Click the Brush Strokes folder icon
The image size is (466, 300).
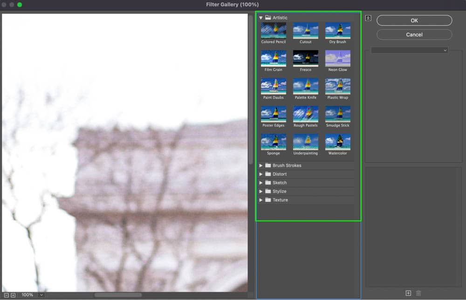coord(268,165)
